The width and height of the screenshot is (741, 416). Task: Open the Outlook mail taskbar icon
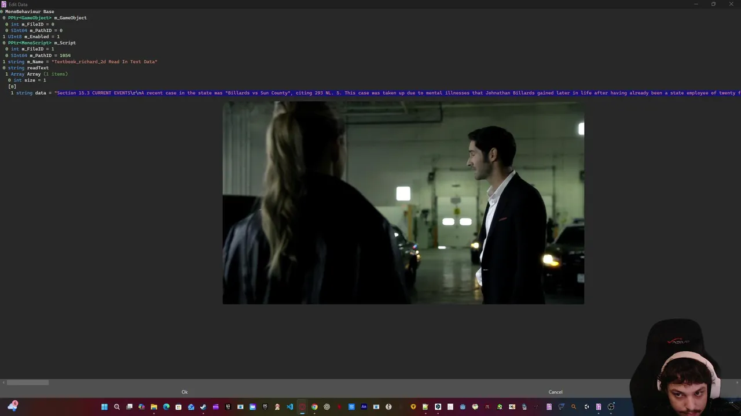click(x=191, y=407)
